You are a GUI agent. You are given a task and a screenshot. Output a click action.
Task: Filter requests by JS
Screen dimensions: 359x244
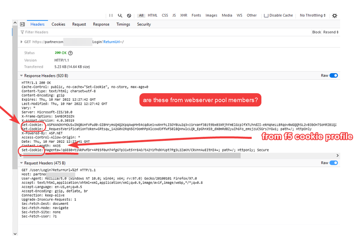(174, 15)
